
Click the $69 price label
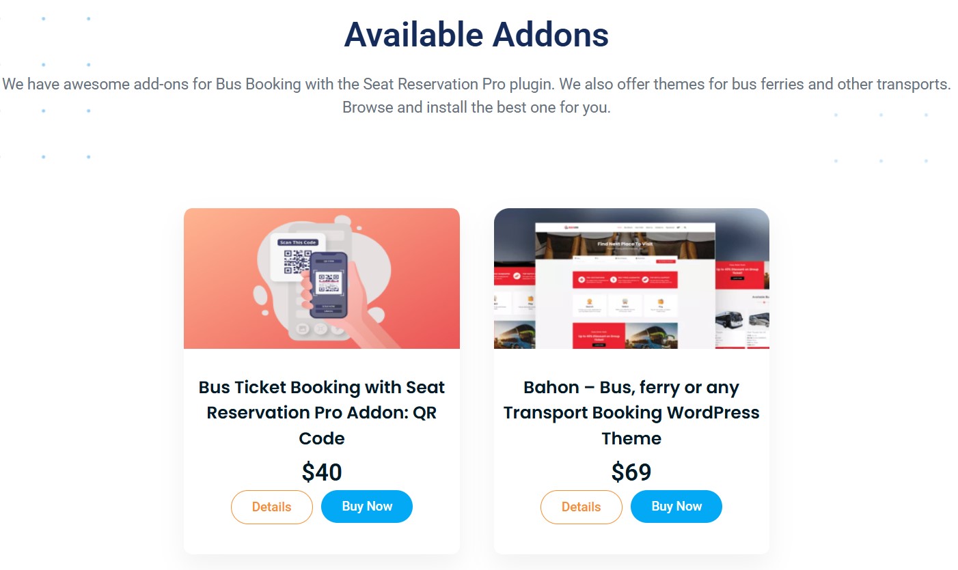pos(631,472)
